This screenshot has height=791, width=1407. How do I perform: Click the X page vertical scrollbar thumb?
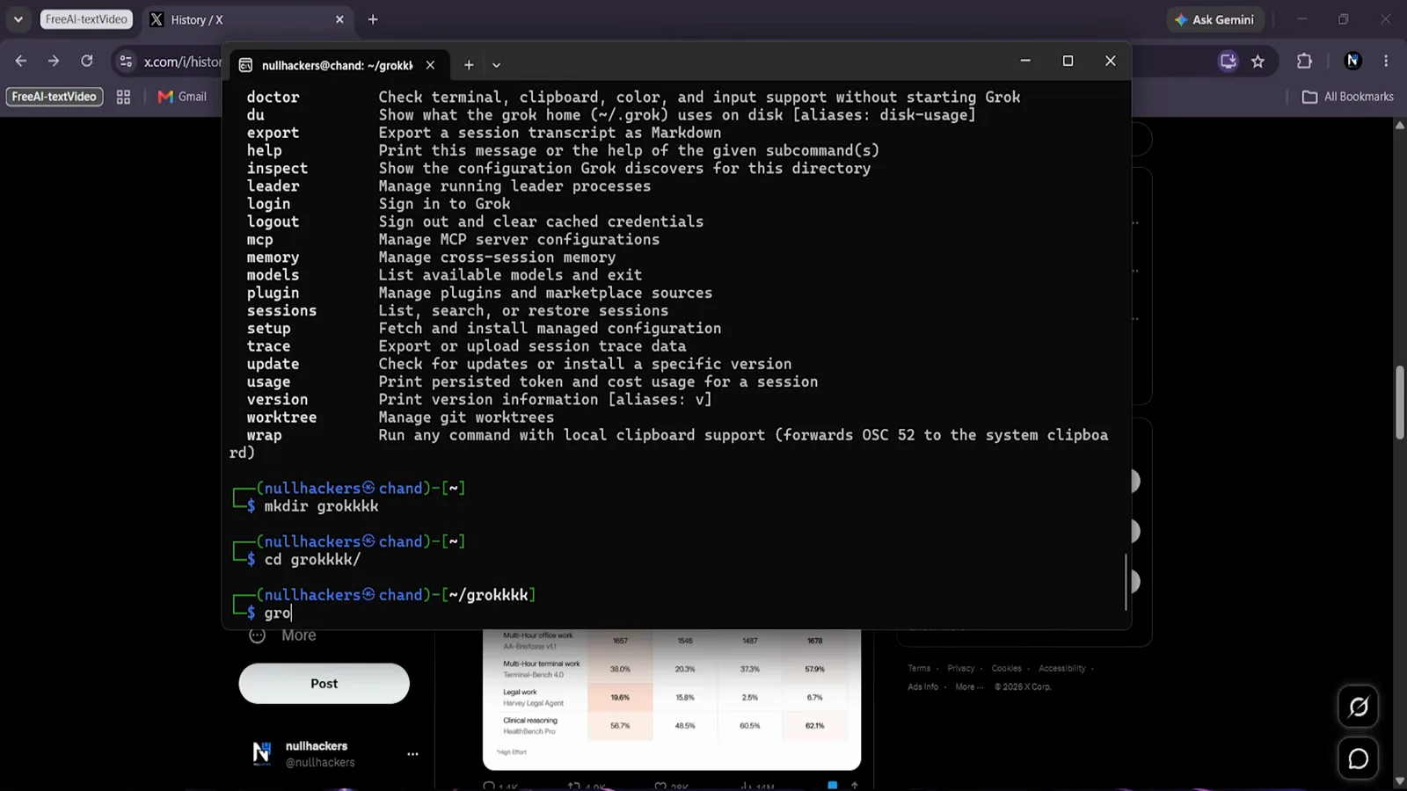(1399, 403)
